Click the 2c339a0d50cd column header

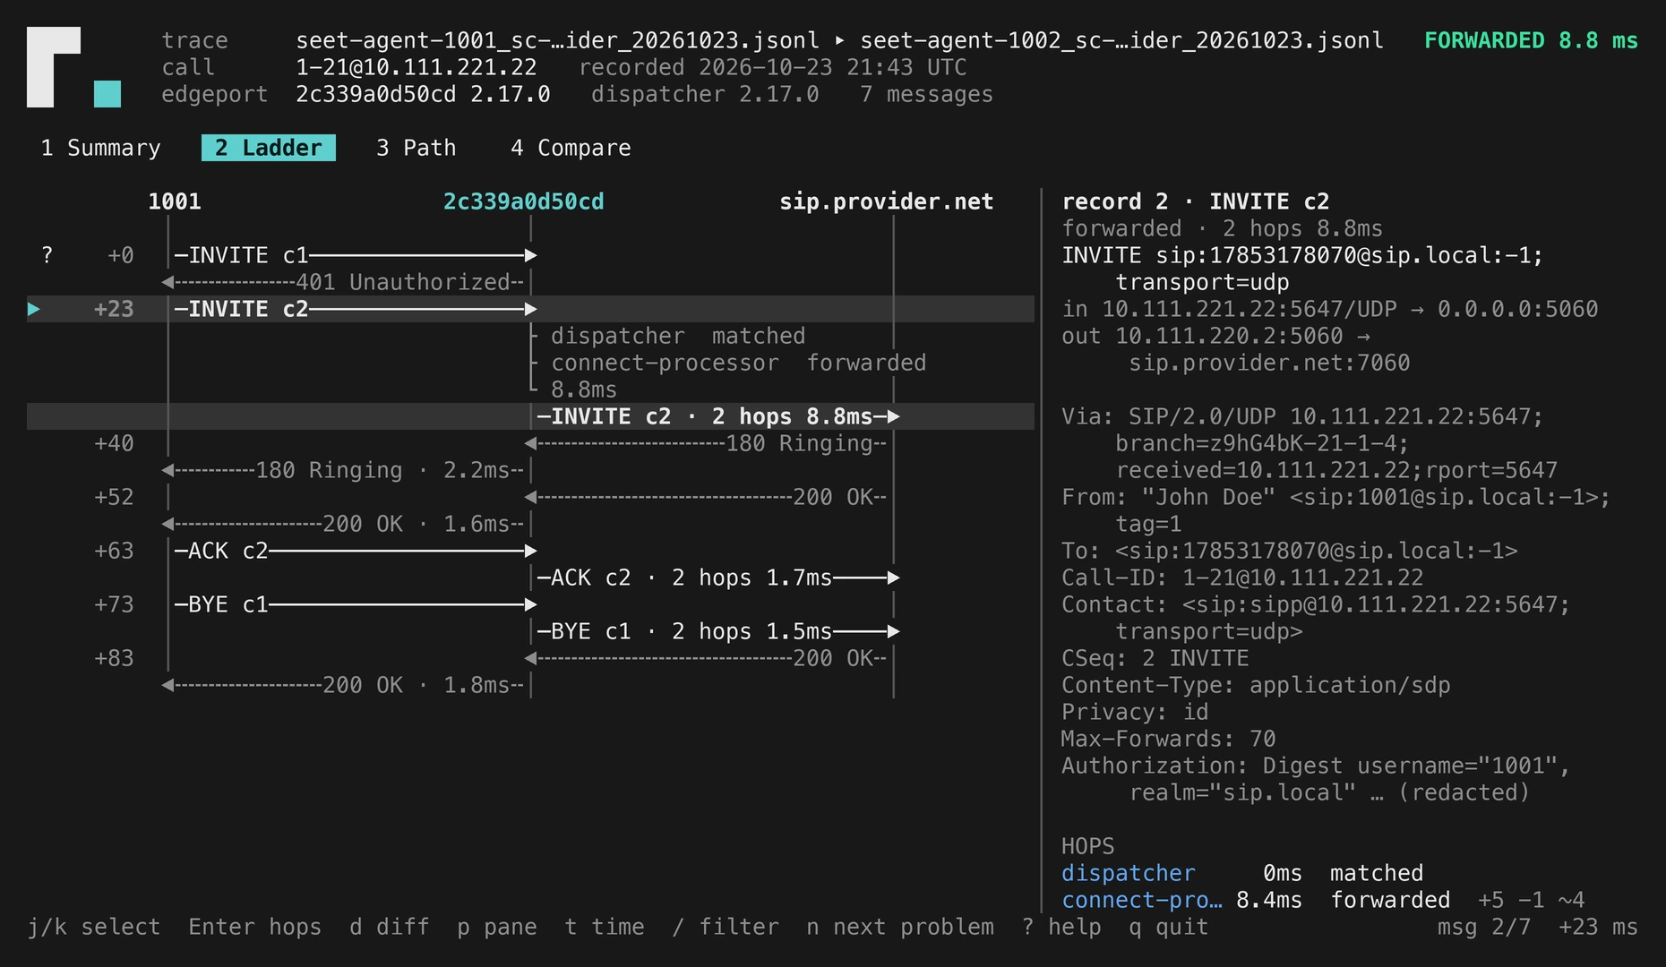click(524, 201)
